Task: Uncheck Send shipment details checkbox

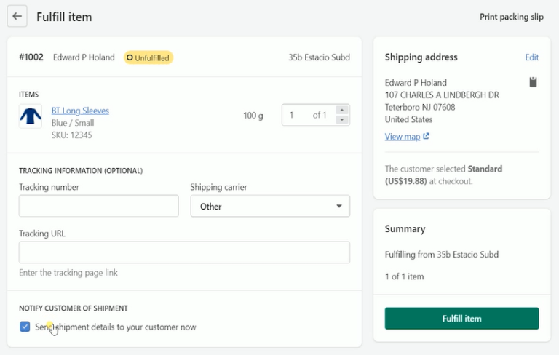Action: [x=25, y=327]
